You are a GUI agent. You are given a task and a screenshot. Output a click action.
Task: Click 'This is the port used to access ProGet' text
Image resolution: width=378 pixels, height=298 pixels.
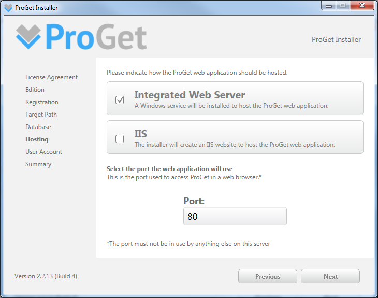[184, 177]
